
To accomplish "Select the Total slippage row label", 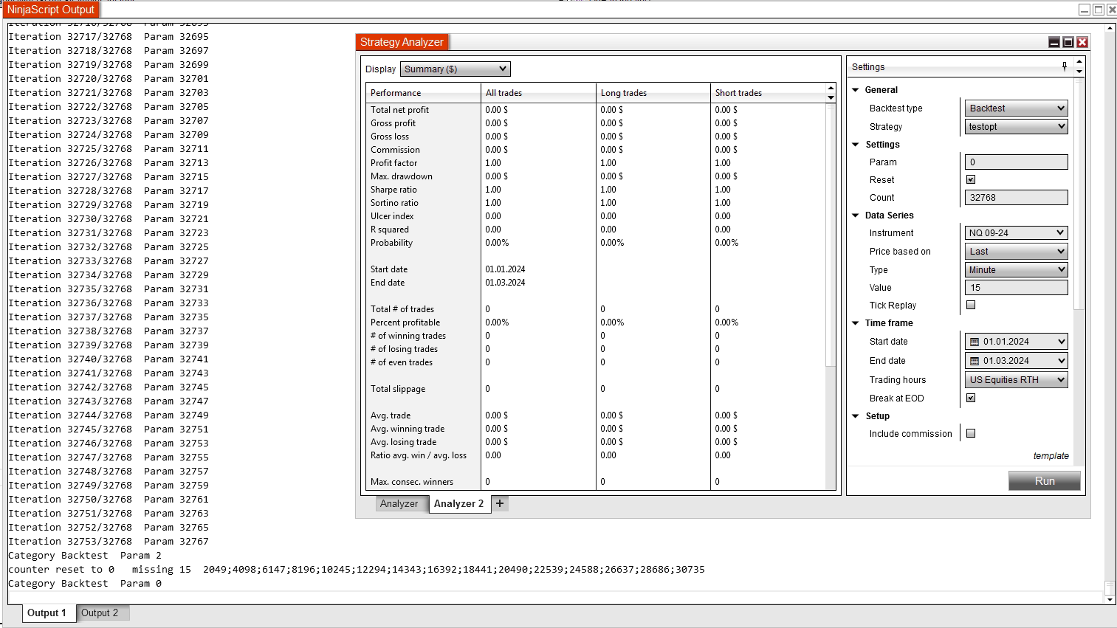I will (398, 389).
